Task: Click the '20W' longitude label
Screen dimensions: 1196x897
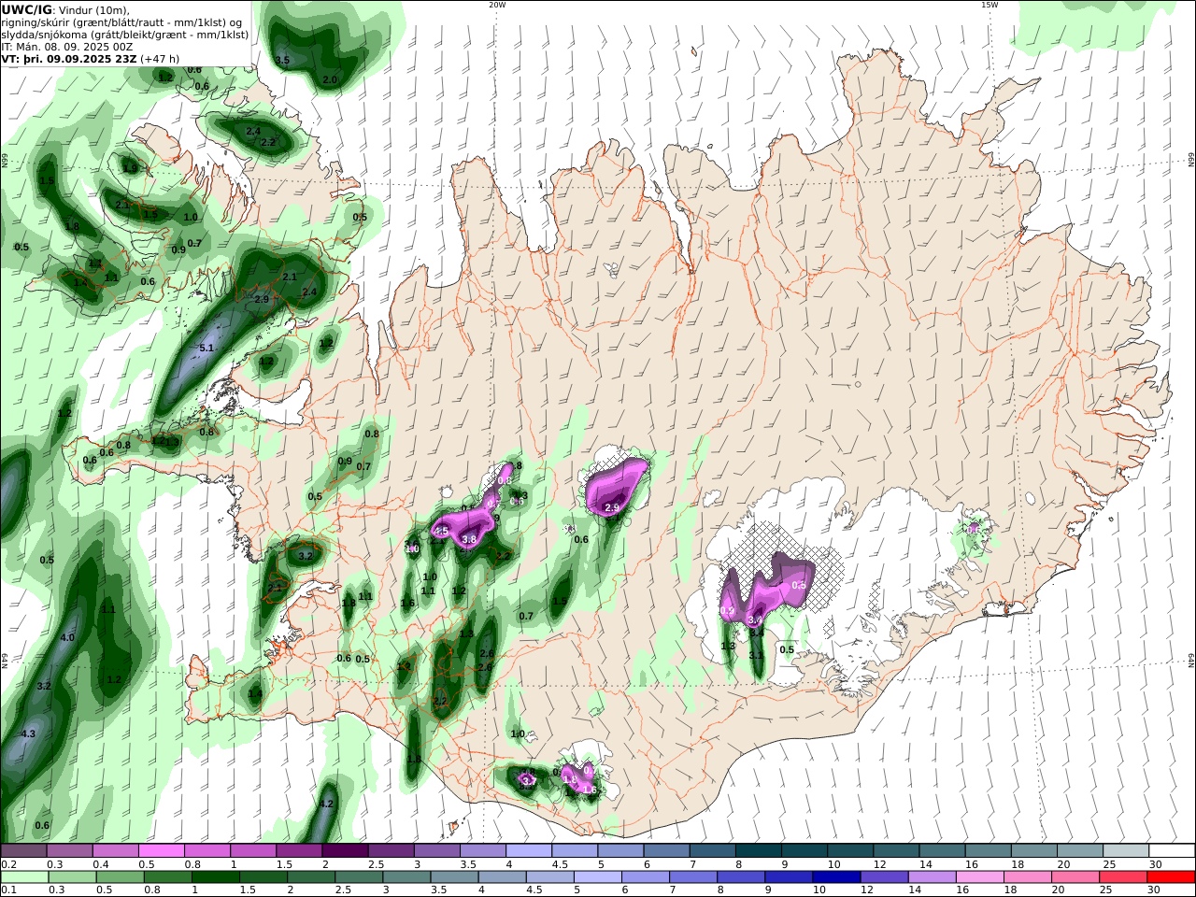Action: pos(497,5)
